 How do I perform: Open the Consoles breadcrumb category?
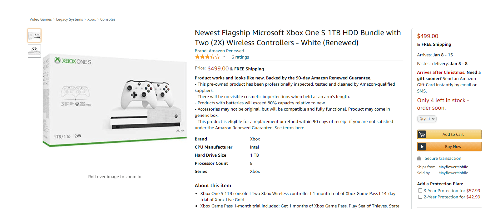(108, 19)
